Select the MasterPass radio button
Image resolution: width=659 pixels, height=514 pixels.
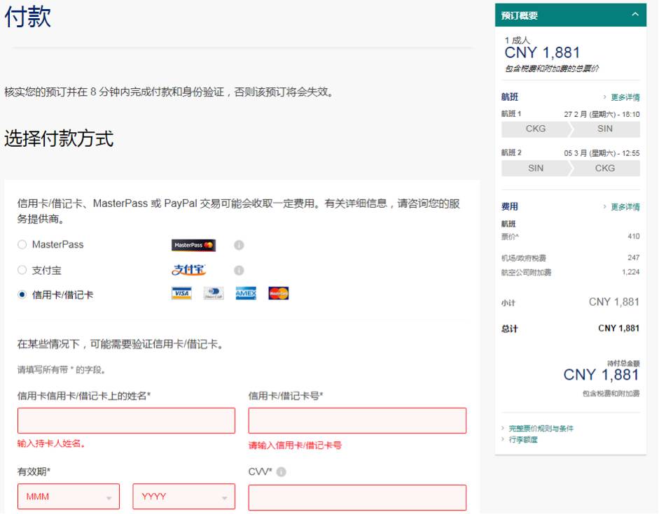[22, 245]
